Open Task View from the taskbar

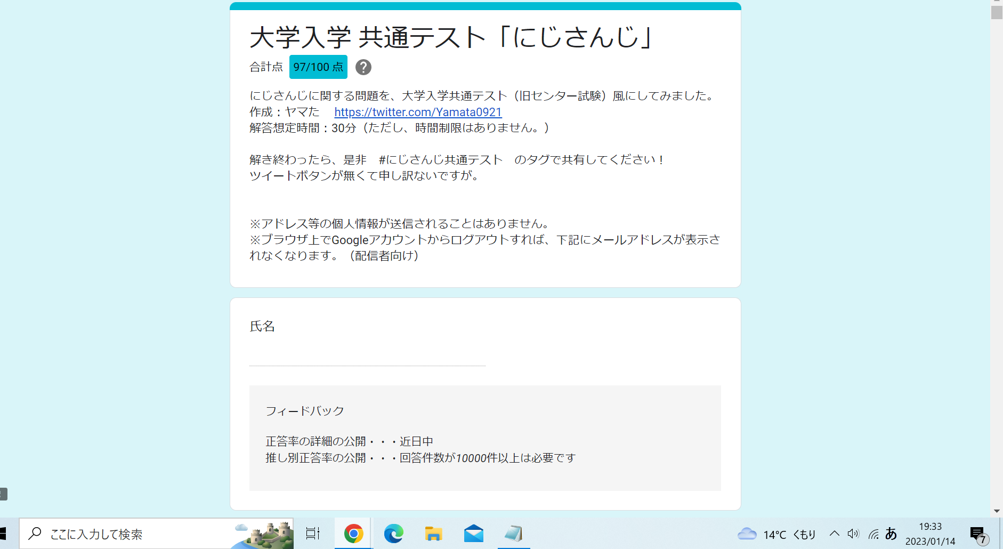[x=313, y=534]
